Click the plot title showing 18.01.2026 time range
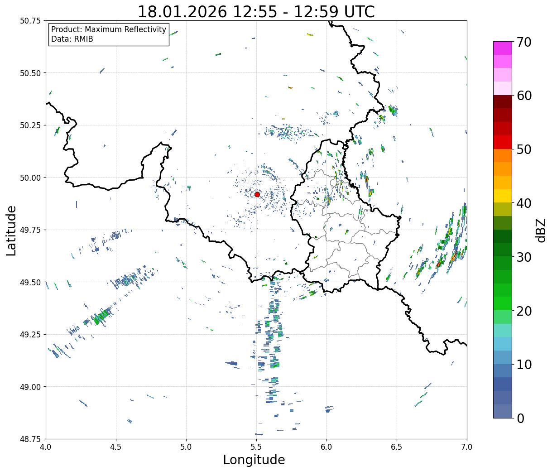 (x=256, y=11)
